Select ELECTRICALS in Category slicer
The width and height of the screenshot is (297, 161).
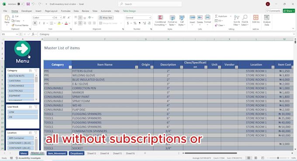[x=21, y=91]
